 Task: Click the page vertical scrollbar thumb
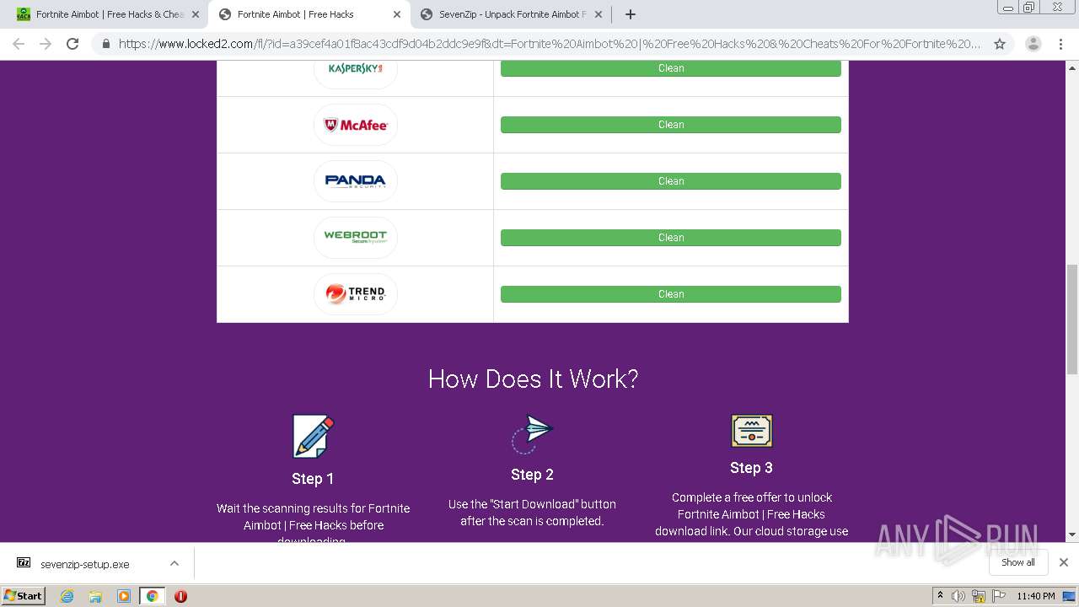(1072, 319)
